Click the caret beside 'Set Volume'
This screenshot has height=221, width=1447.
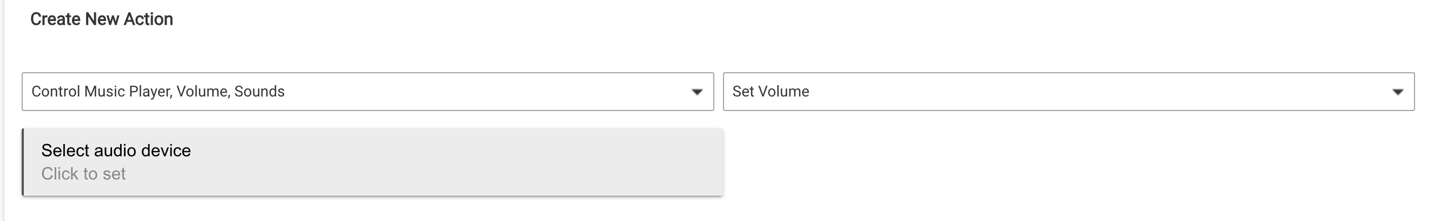[1398, 92]
